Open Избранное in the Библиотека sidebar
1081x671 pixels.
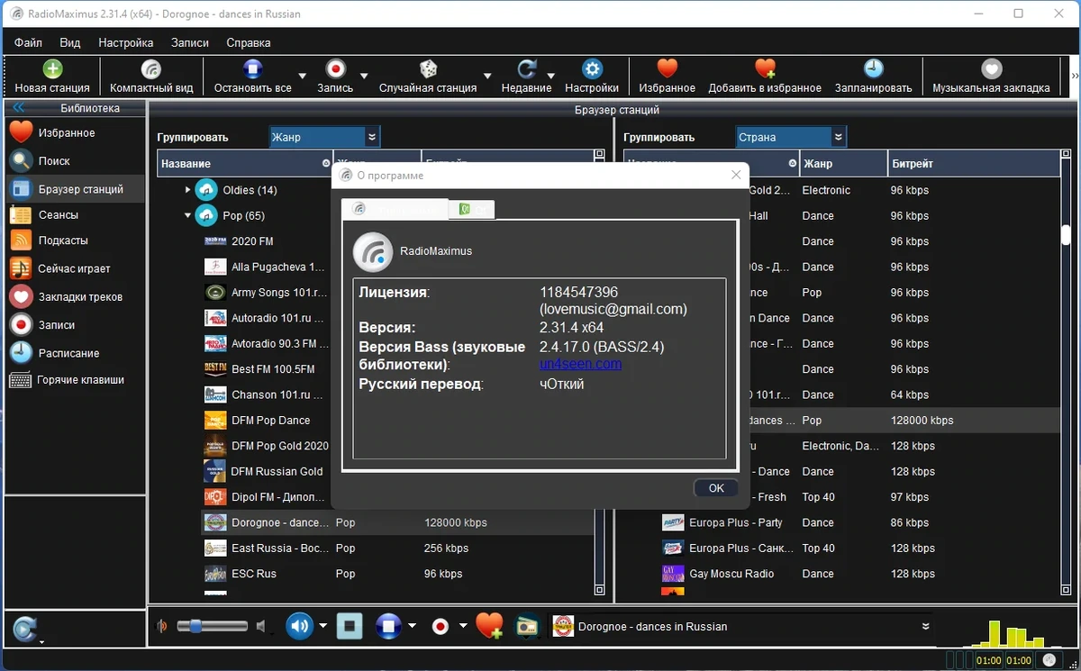coord(75,132)
